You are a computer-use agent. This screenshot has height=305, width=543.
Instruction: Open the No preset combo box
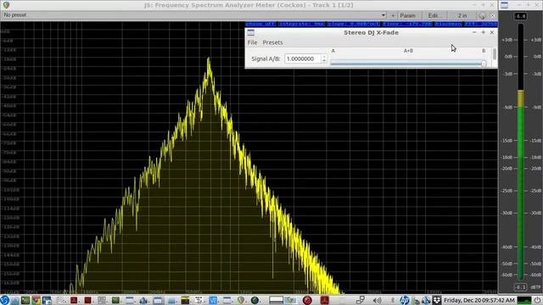pos(194,15)
